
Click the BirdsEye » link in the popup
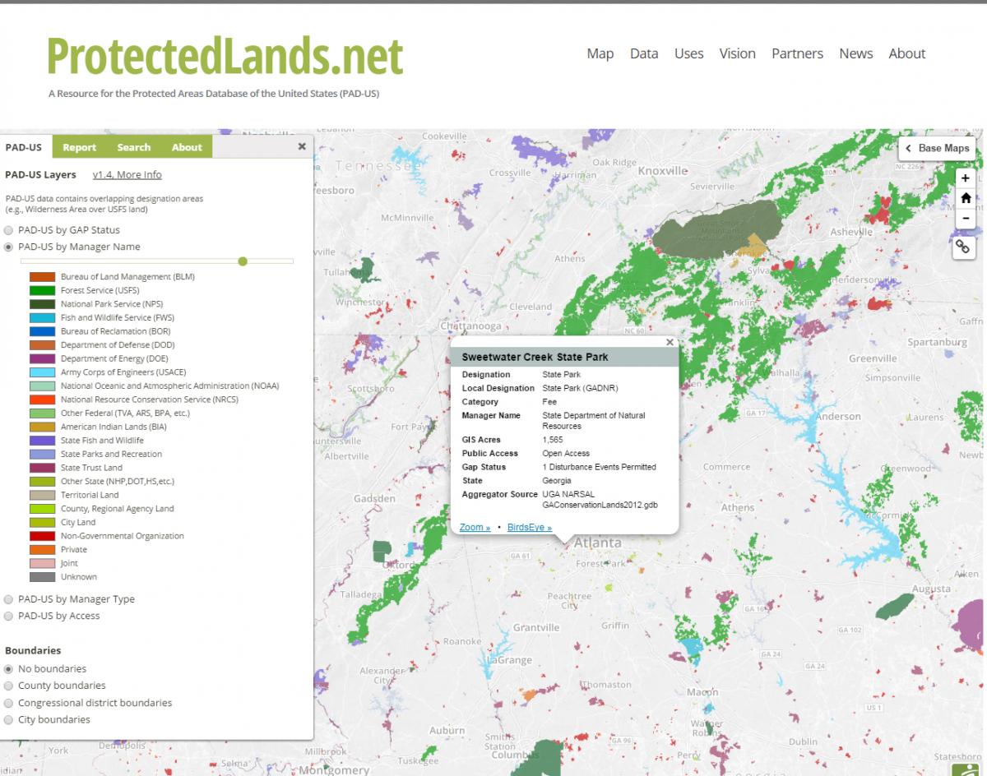pyautogui.click(x=530, y=527)
